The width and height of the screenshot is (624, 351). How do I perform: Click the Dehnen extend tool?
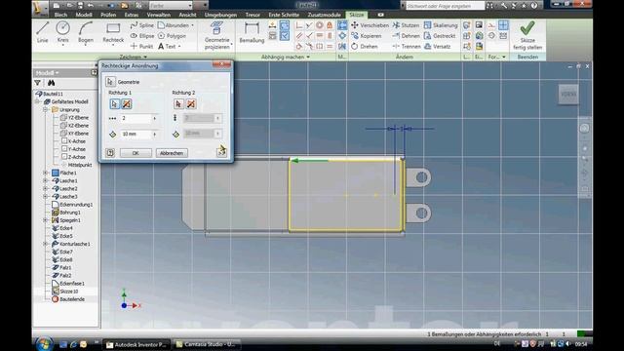[x=406, y=36]
